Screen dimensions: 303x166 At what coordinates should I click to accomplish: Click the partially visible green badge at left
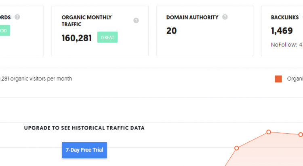tap(4, 30)
